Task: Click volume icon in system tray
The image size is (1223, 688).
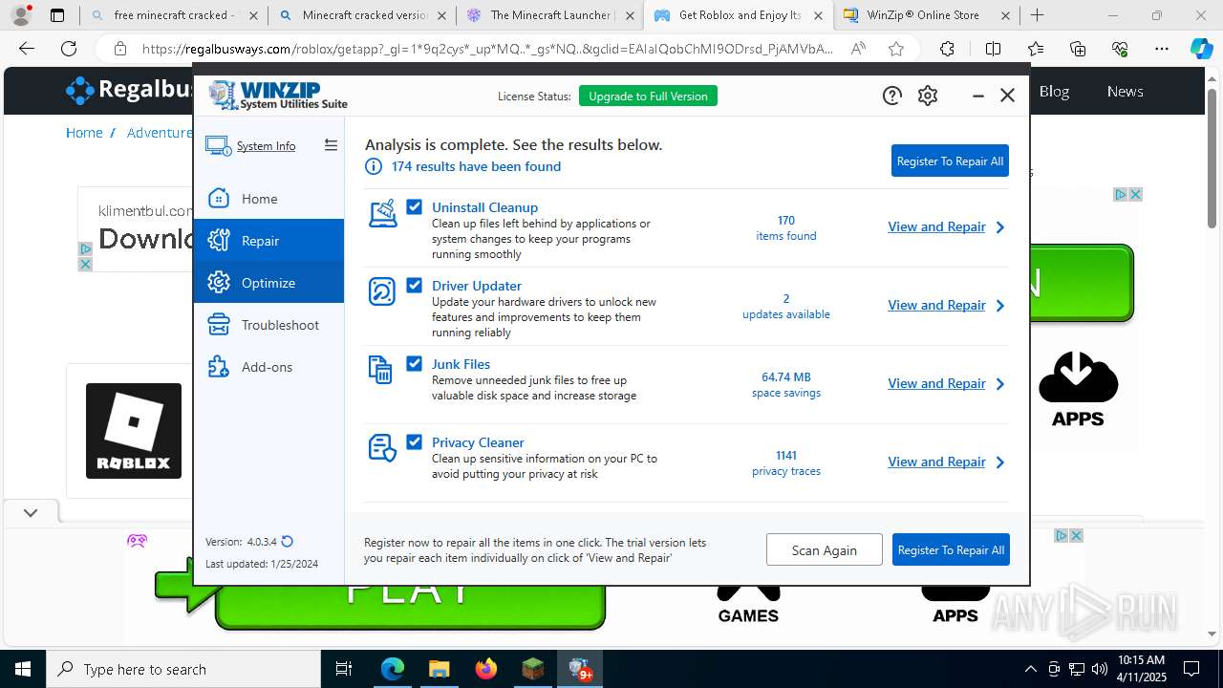Action: pos(1099,669)
